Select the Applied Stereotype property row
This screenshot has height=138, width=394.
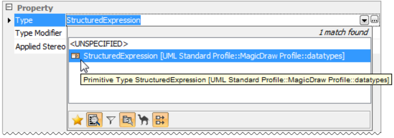coord(40,47)
